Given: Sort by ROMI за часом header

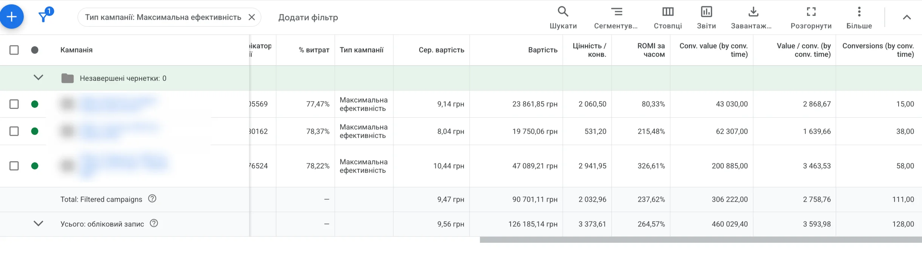Looking at the screenshot, I should (x=651, y=50).
